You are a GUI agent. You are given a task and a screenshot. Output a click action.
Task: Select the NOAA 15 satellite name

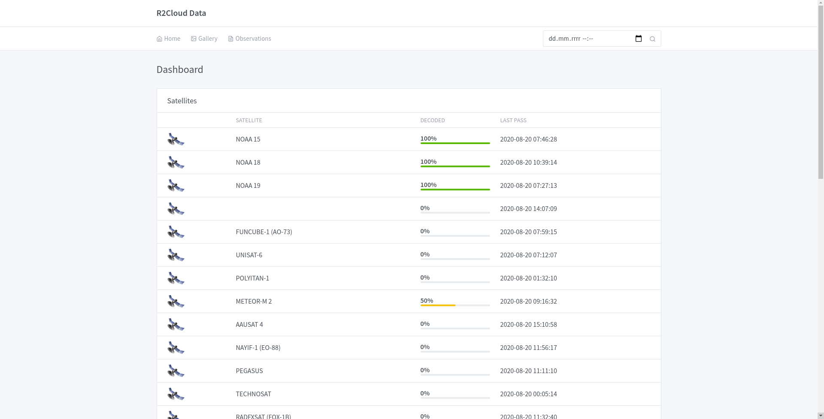248,139
